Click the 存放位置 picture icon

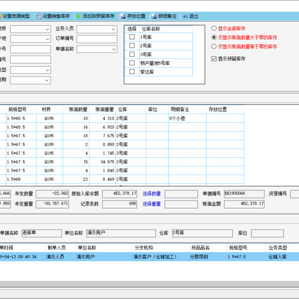[123, 17]
